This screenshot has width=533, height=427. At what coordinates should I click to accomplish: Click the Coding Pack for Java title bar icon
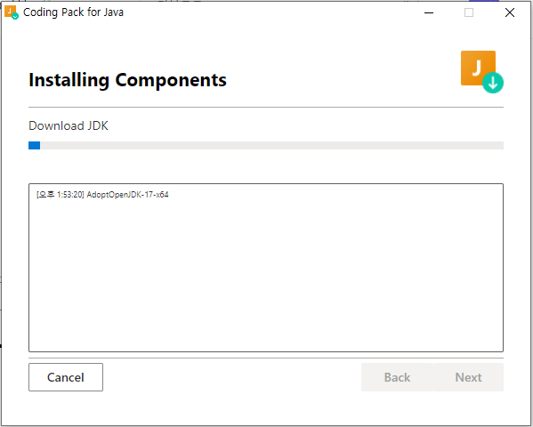(12, 12)
